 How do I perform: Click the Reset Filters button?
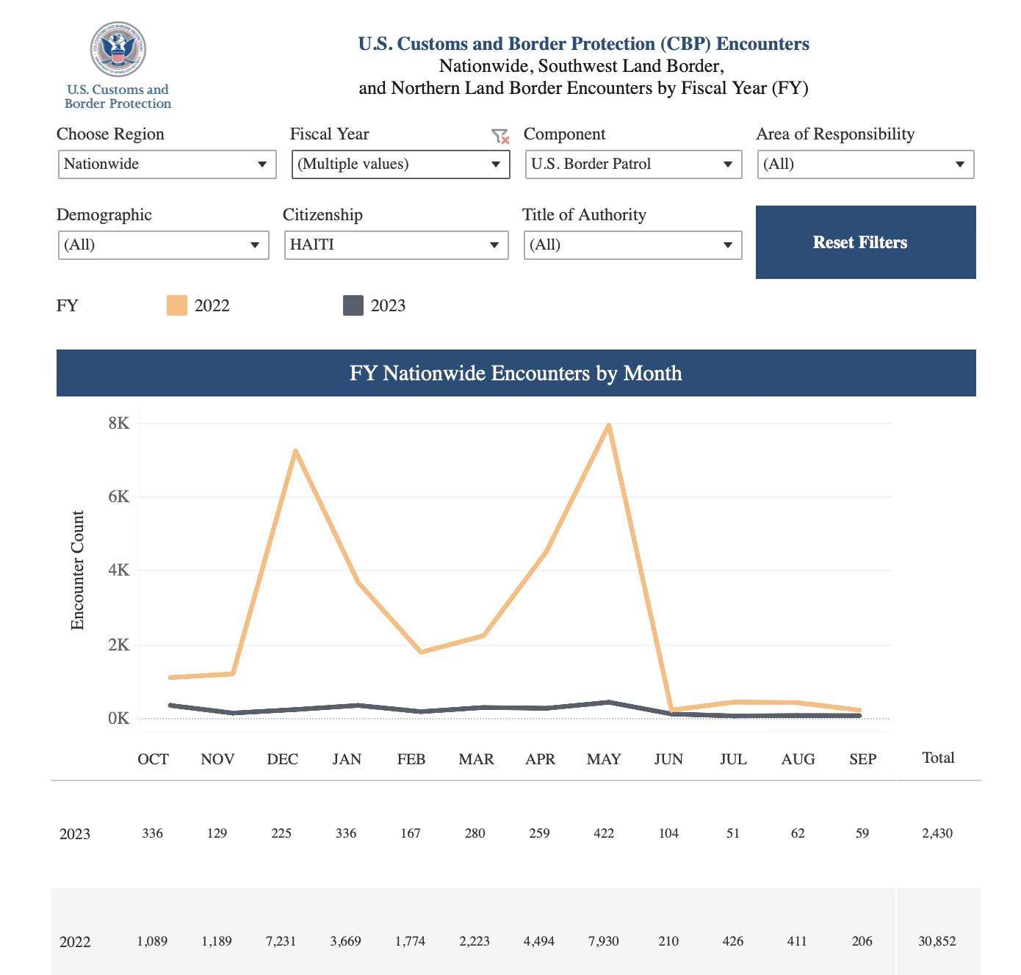(x=866, y=242)
